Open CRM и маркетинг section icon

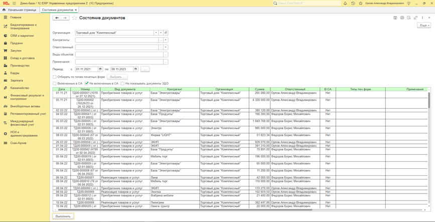5,36
